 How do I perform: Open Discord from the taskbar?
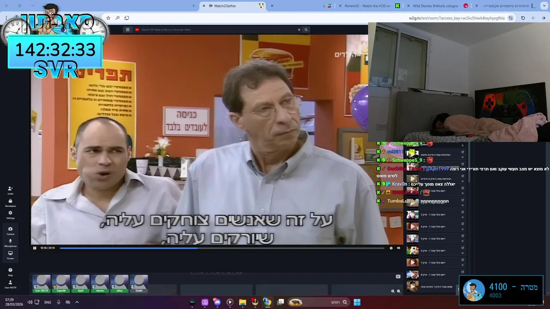pos(217,302)
